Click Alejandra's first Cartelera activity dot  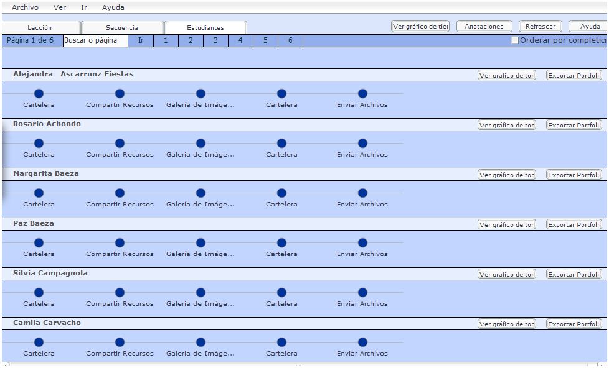39,94
